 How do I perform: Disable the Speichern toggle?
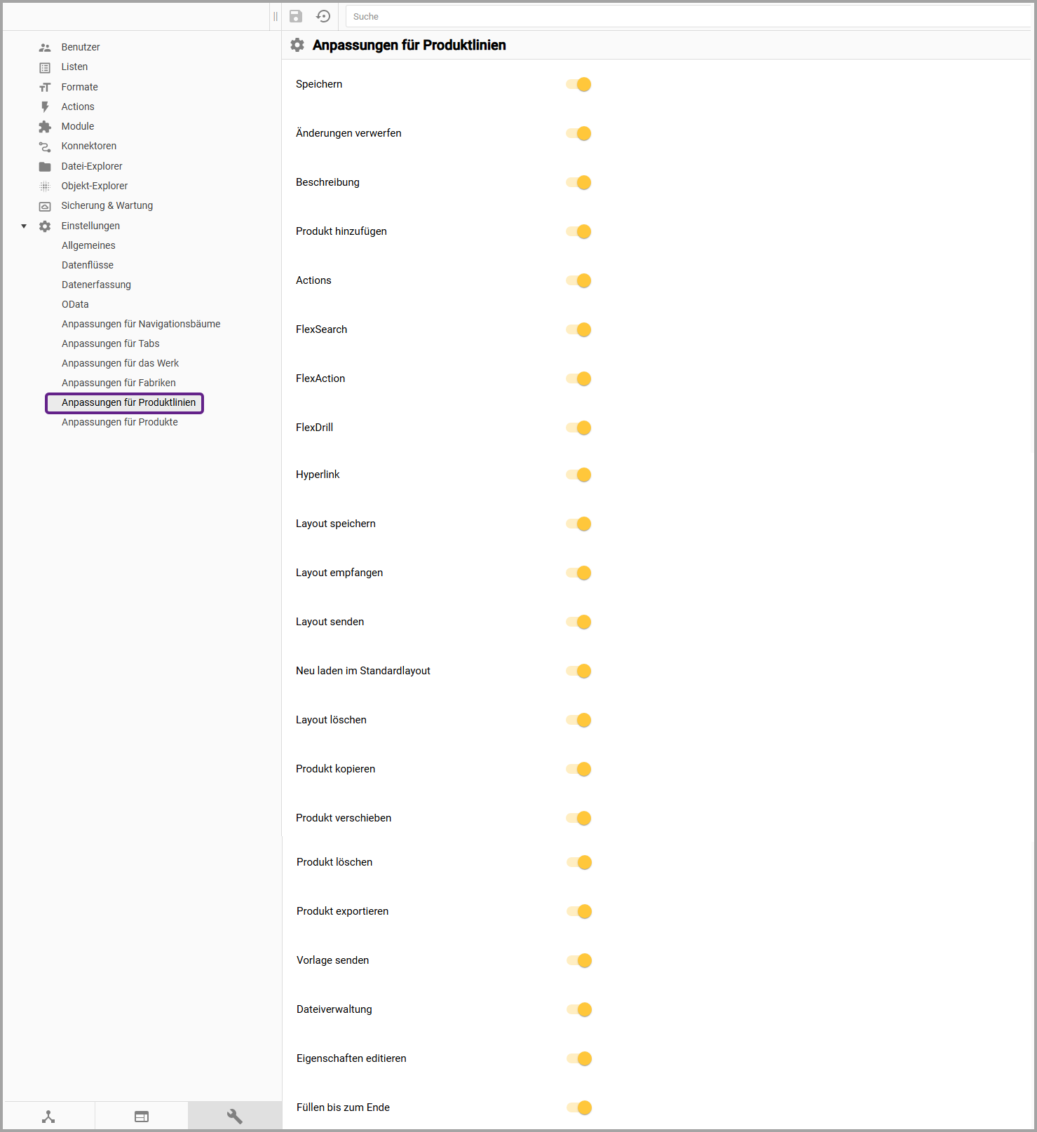point(579,85)
